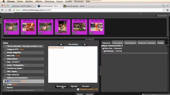Click the info icon on IMG_0648.JPG thumbnail
Screen dimensions: 170x95
pos(22,33)
